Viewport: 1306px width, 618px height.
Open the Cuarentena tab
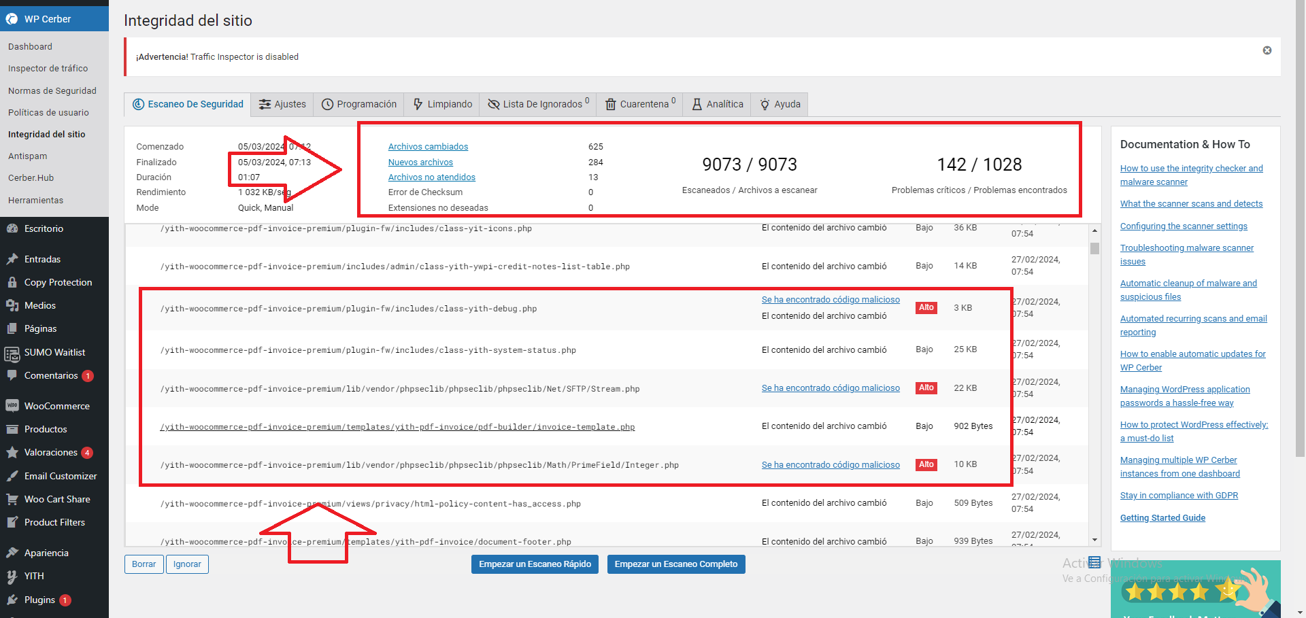[x=640, y=104]
